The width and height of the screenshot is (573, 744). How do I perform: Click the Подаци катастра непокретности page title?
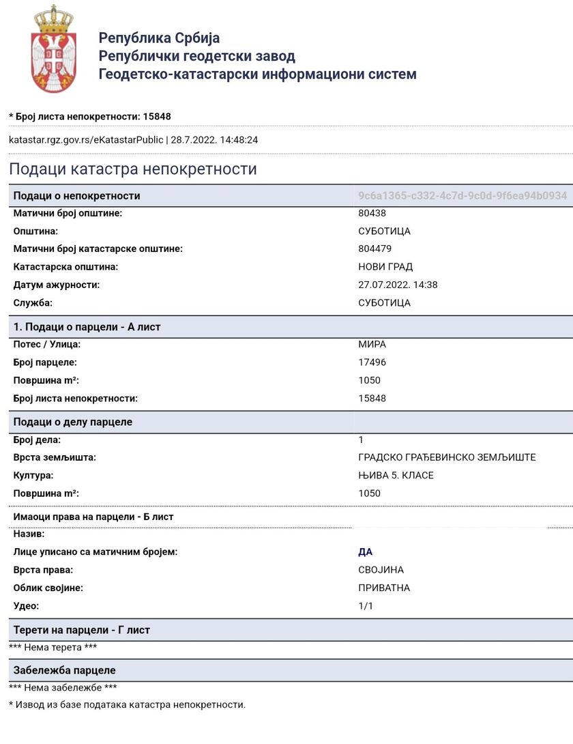coord(133,169)
